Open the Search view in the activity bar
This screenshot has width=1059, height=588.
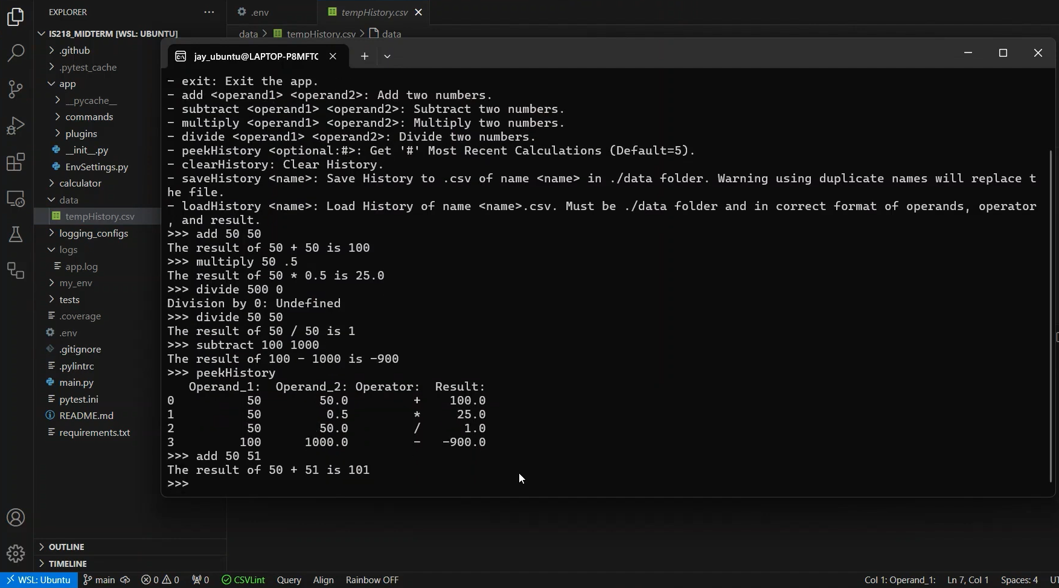click(x=15, y=53)
